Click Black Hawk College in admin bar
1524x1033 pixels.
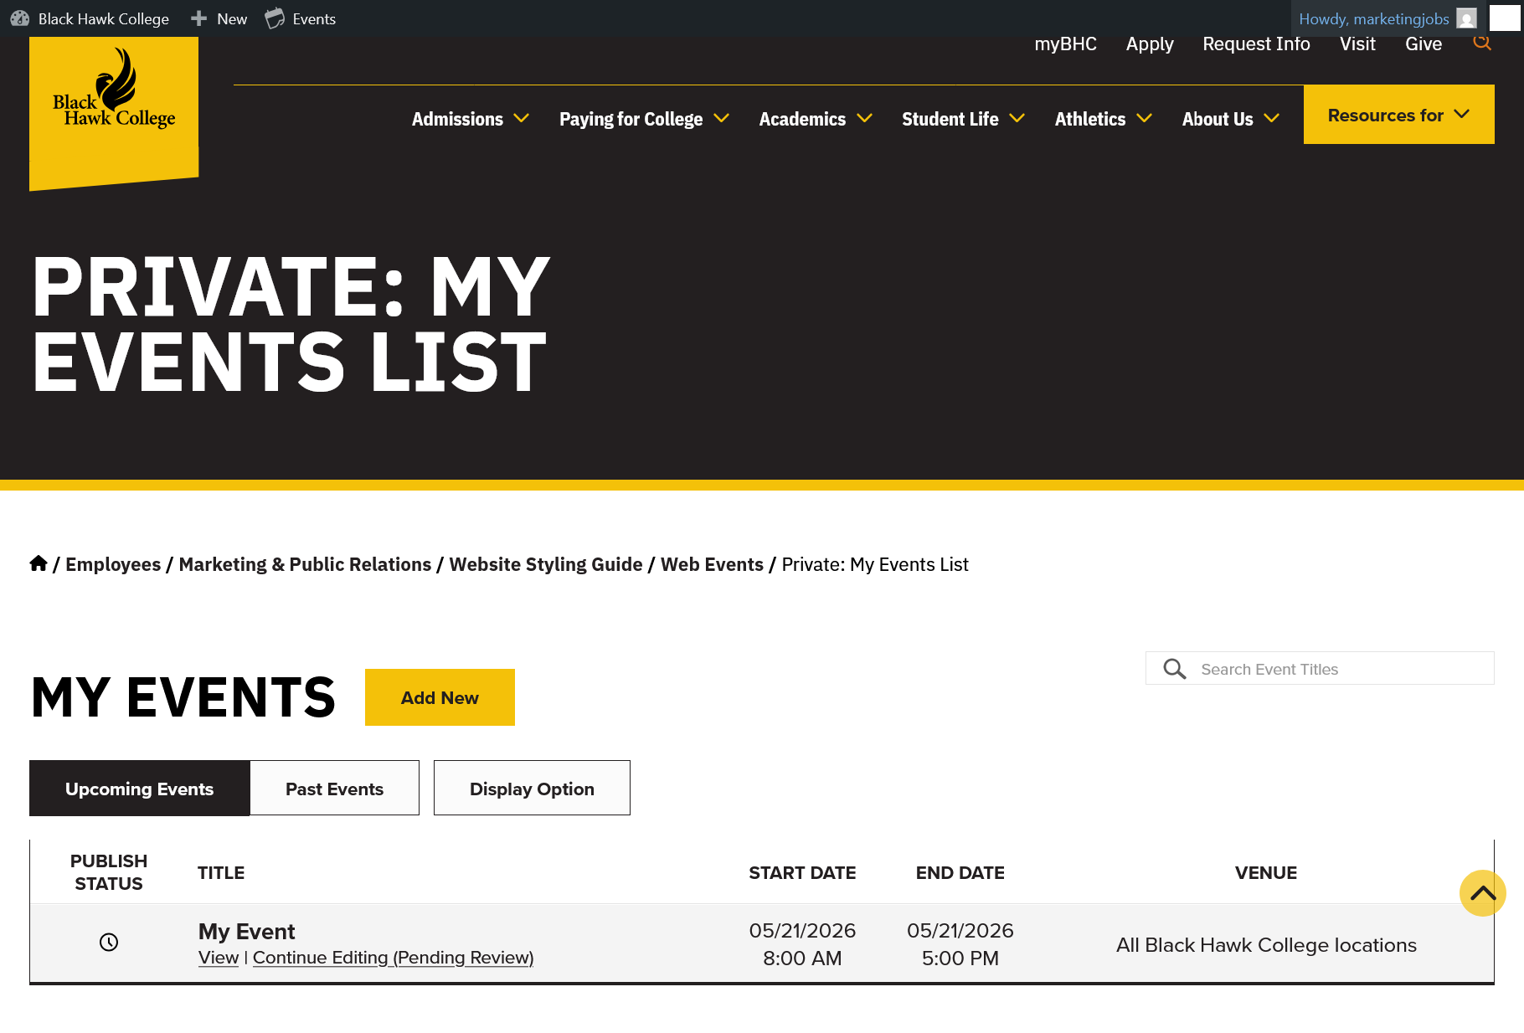point(103,18)
